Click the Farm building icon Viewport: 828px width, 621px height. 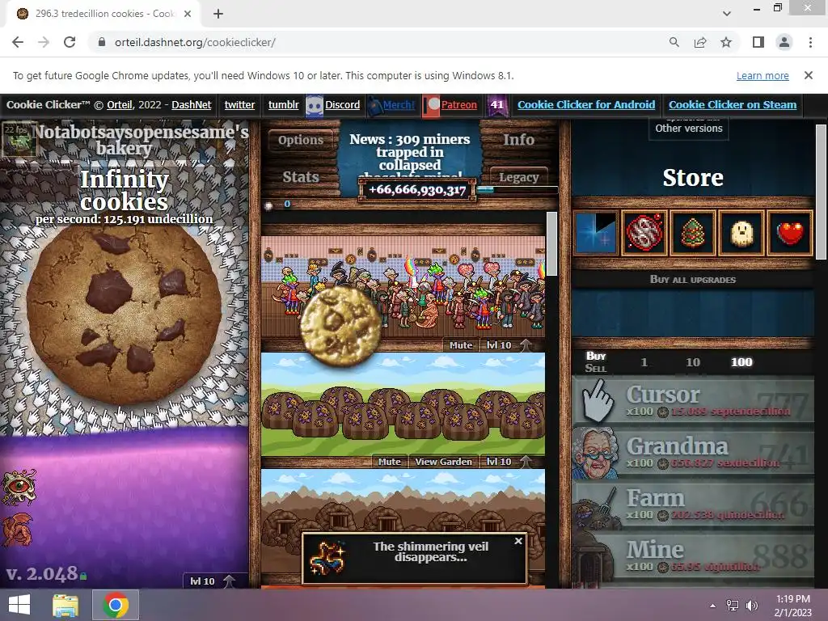click(x=598, y=506)
